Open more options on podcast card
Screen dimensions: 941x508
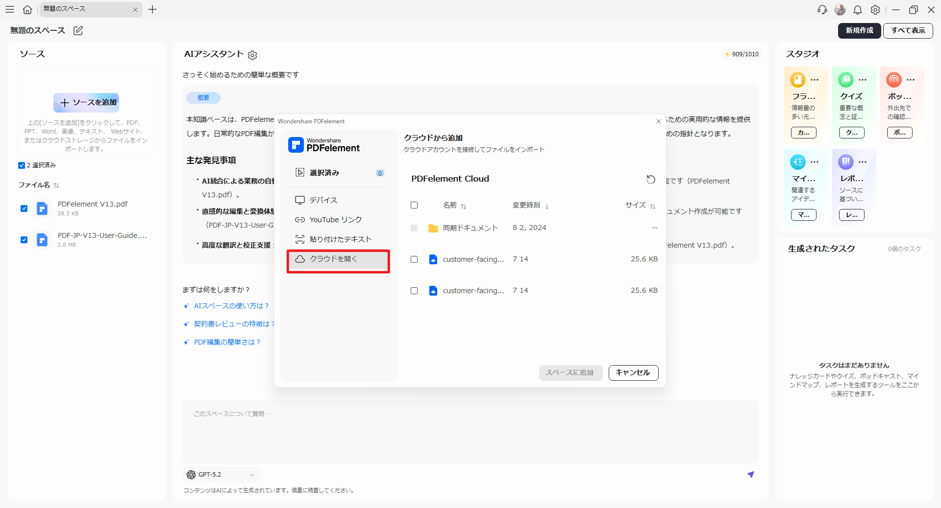(x=911, y=80)
